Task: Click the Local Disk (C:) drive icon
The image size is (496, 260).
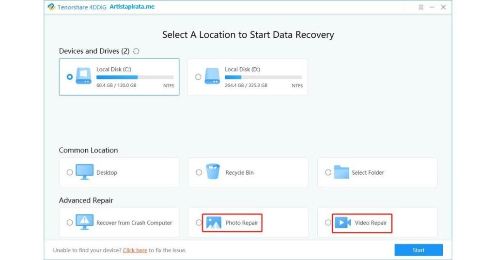Action: pos(83,76)
